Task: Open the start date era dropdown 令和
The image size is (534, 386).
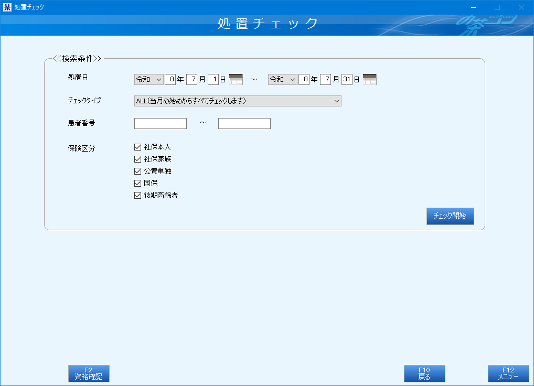Action: click(x=149, y=79)
